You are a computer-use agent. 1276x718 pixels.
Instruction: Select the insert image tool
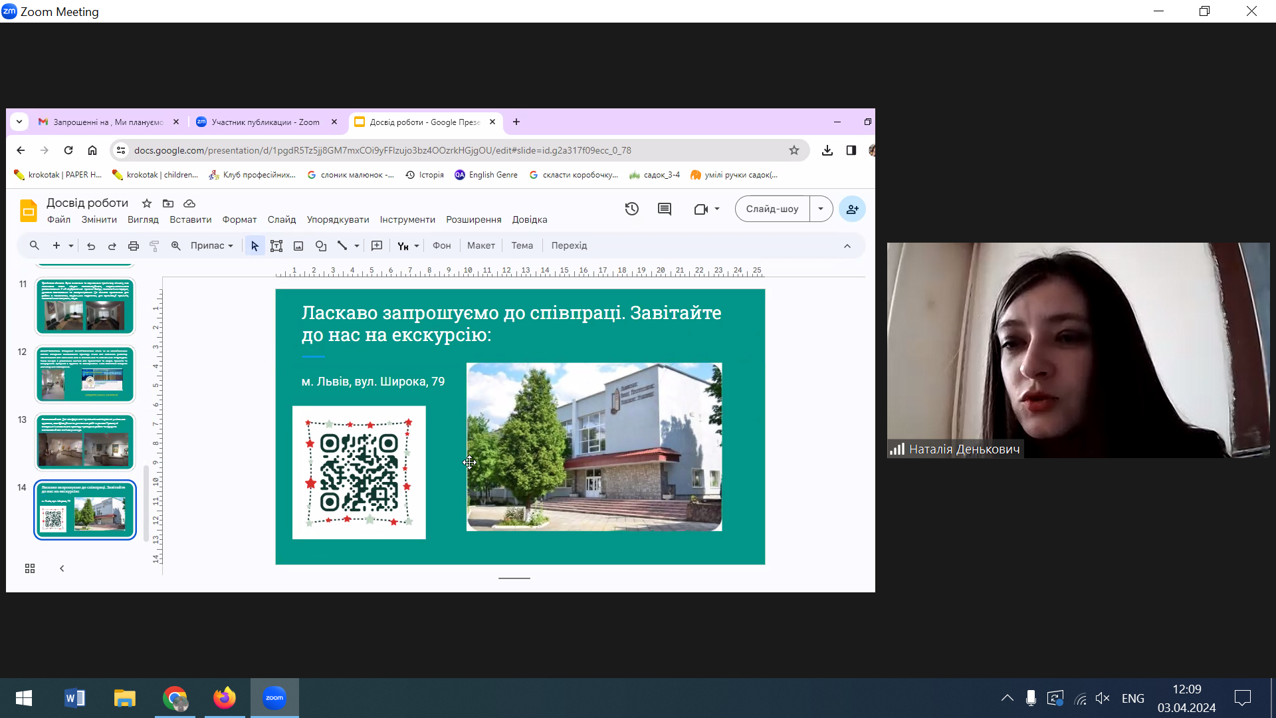click(298, 246)
